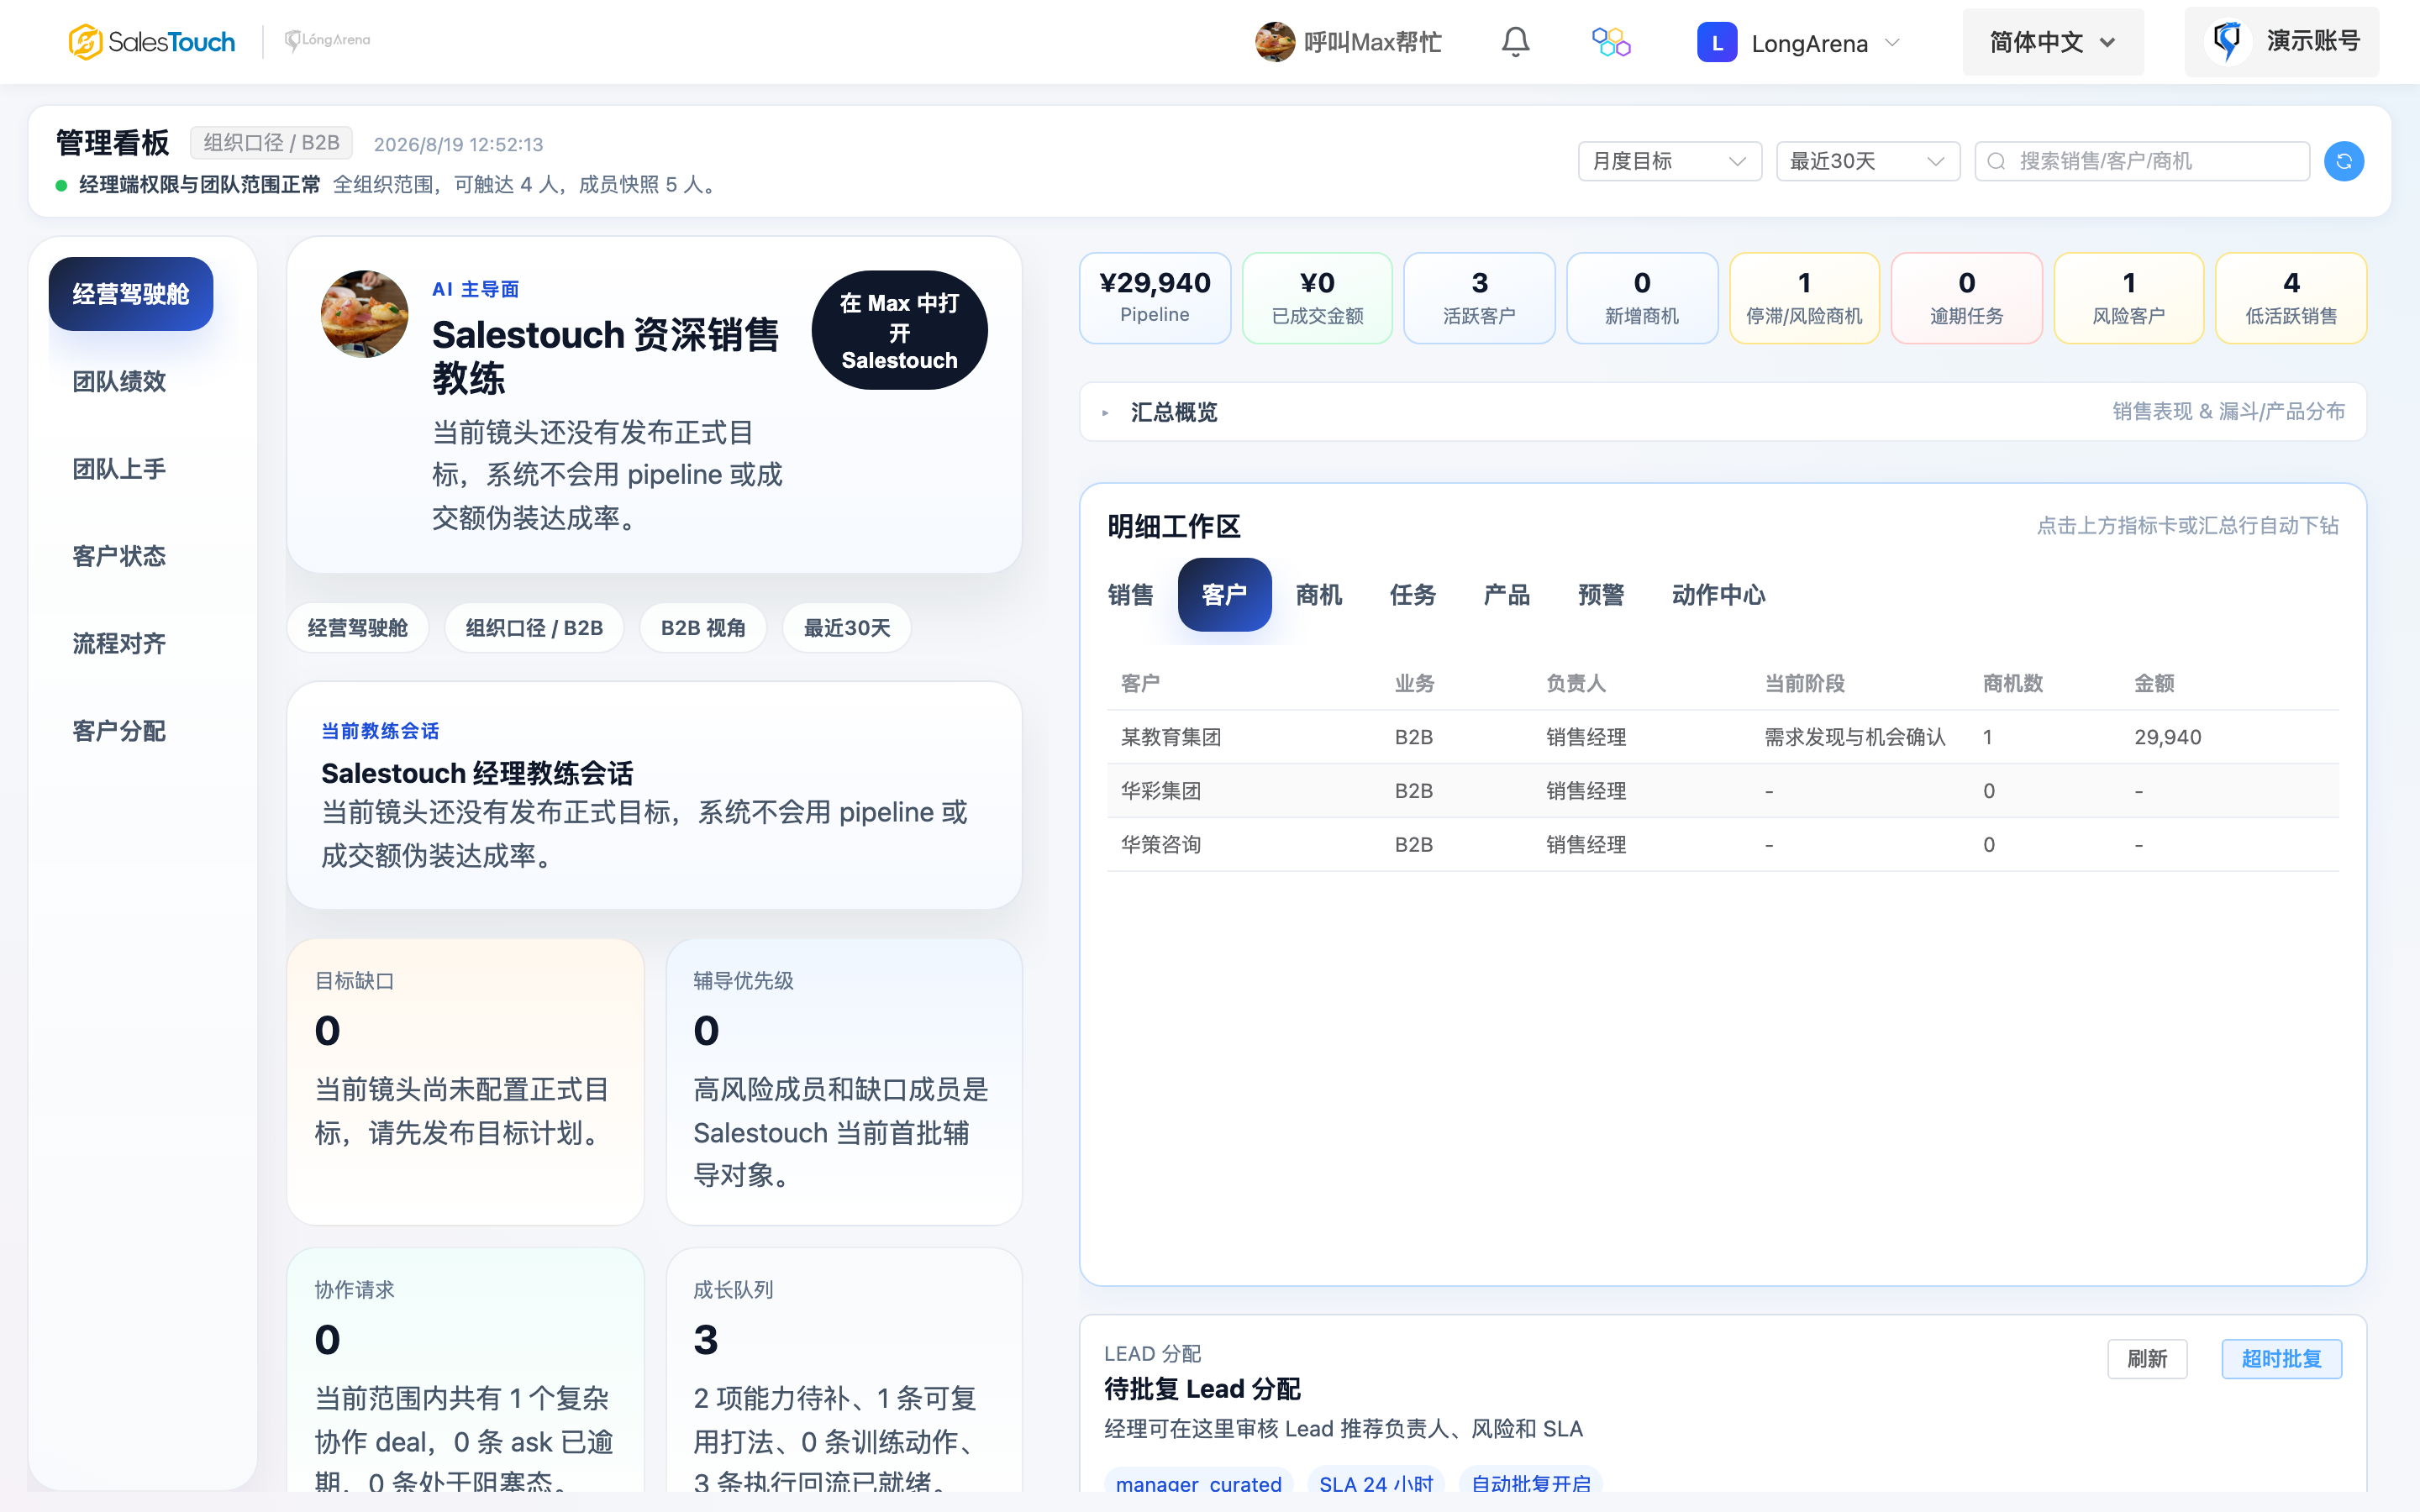2420x1512 pixels.
Task: Open 团队上手 in sidebar
Action: [119, 469]
